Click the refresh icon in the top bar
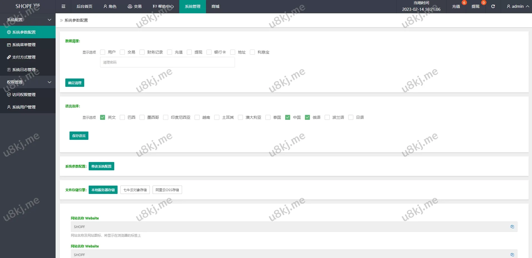Image resolution: width=532 pixels, height=258 pixels. click(493, 6)
